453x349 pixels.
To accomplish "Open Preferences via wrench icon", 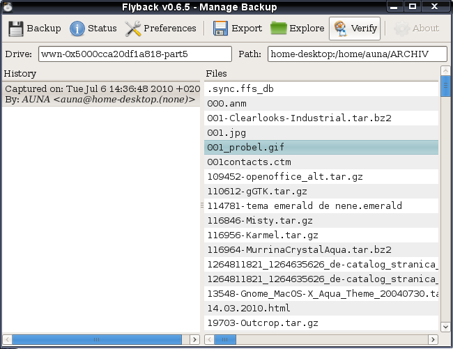I will tap(133, 29).
